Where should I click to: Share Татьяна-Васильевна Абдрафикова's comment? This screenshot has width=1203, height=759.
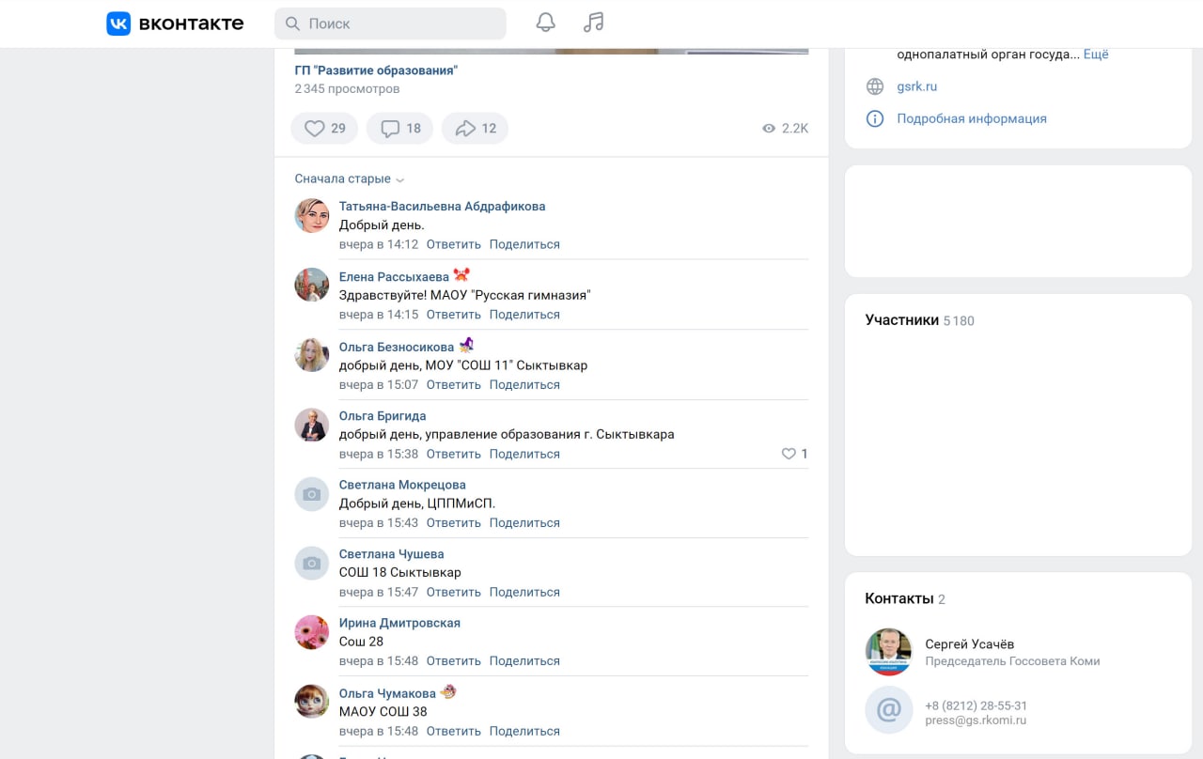[x=524, y=244]
